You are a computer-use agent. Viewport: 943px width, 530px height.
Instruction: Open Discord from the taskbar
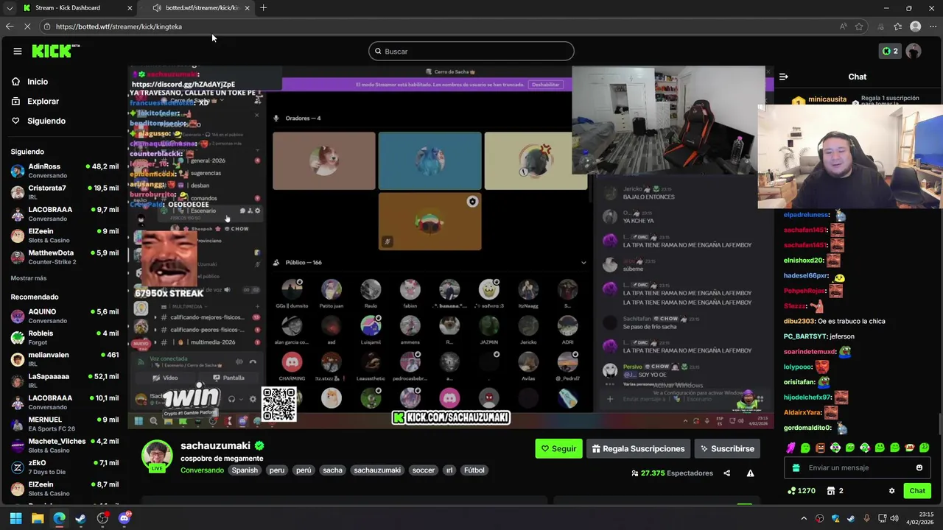coord(124,518)
